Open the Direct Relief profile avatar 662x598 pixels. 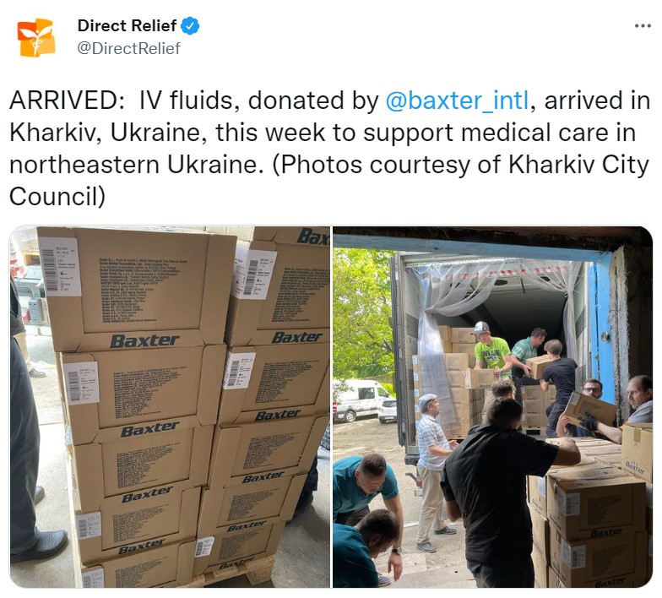tap(36, 37)
